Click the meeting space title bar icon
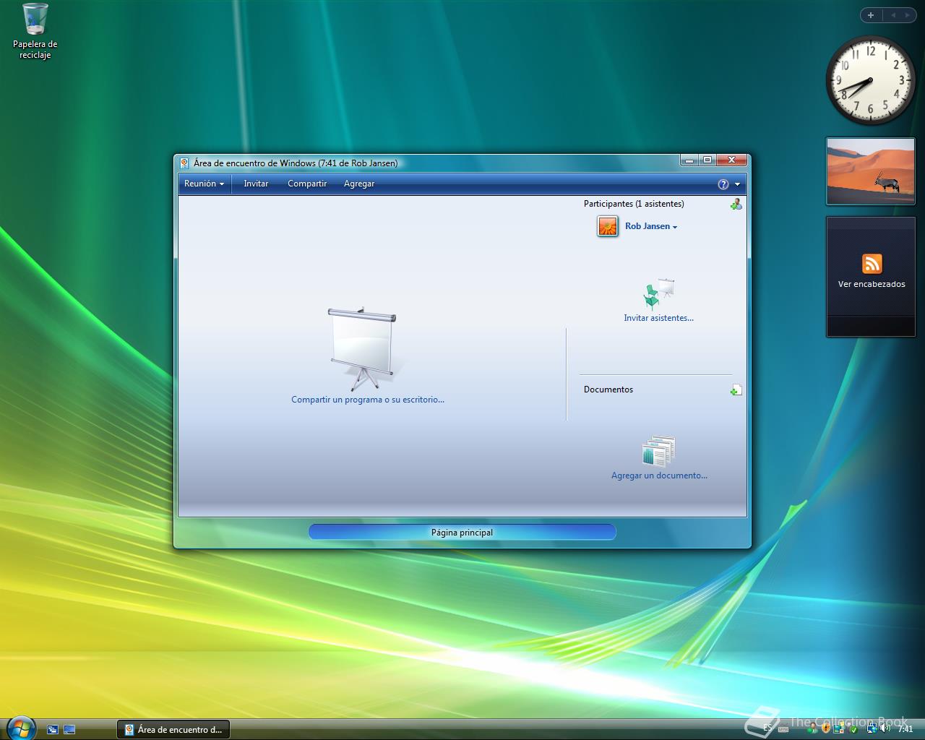Image resolution: width=925 pixels, height=740 pixels. 184,163
